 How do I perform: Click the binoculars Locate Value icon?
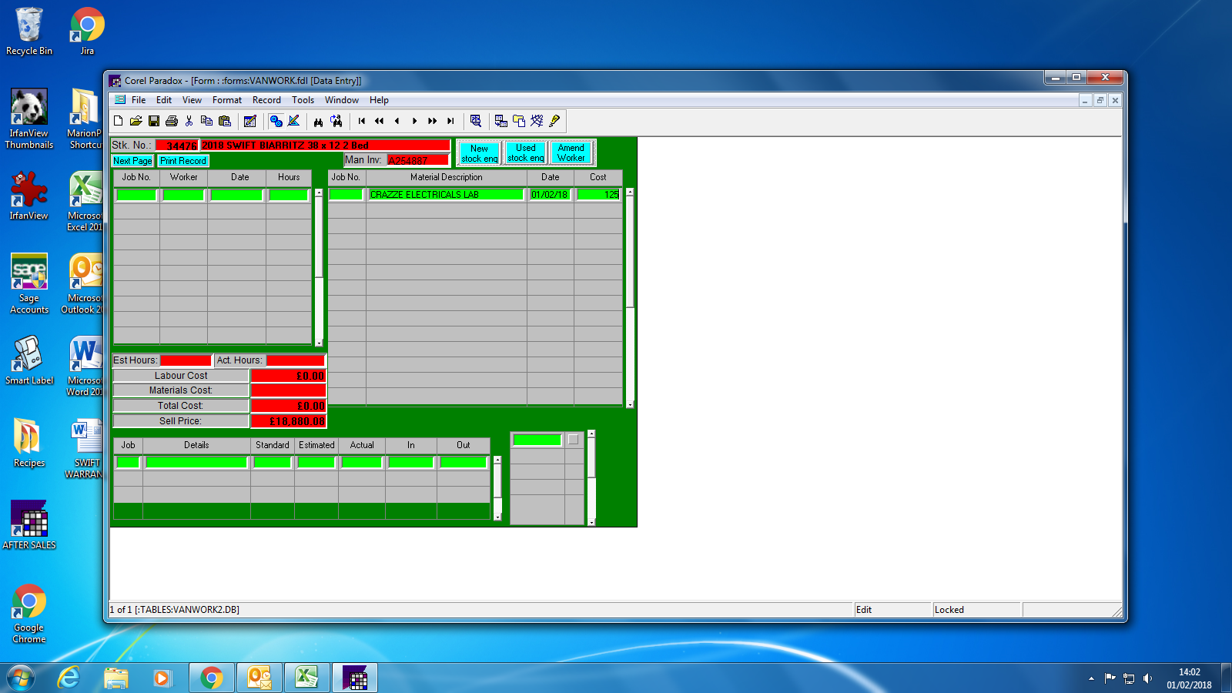[318, 121]
